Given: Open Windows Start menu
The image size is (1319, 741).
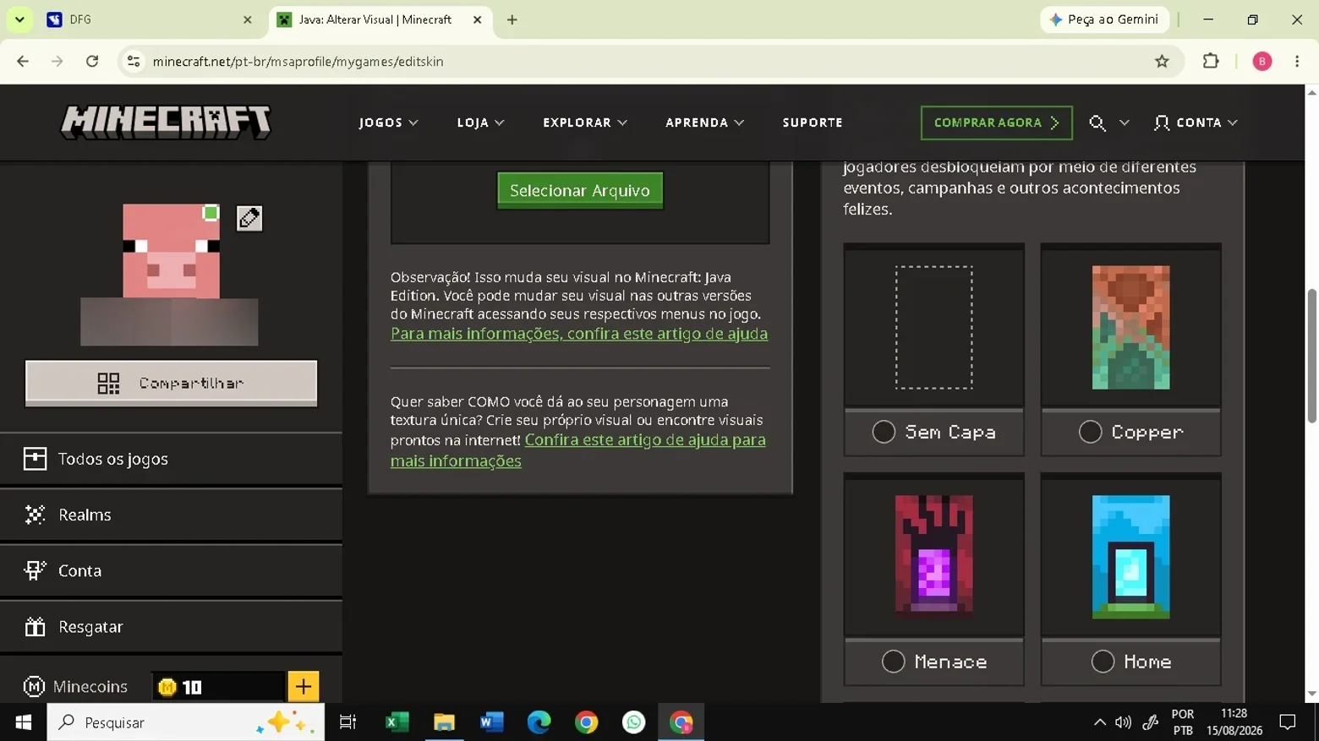Looking at the screenshot, I should pyautogui.click(x=23, y=722).
